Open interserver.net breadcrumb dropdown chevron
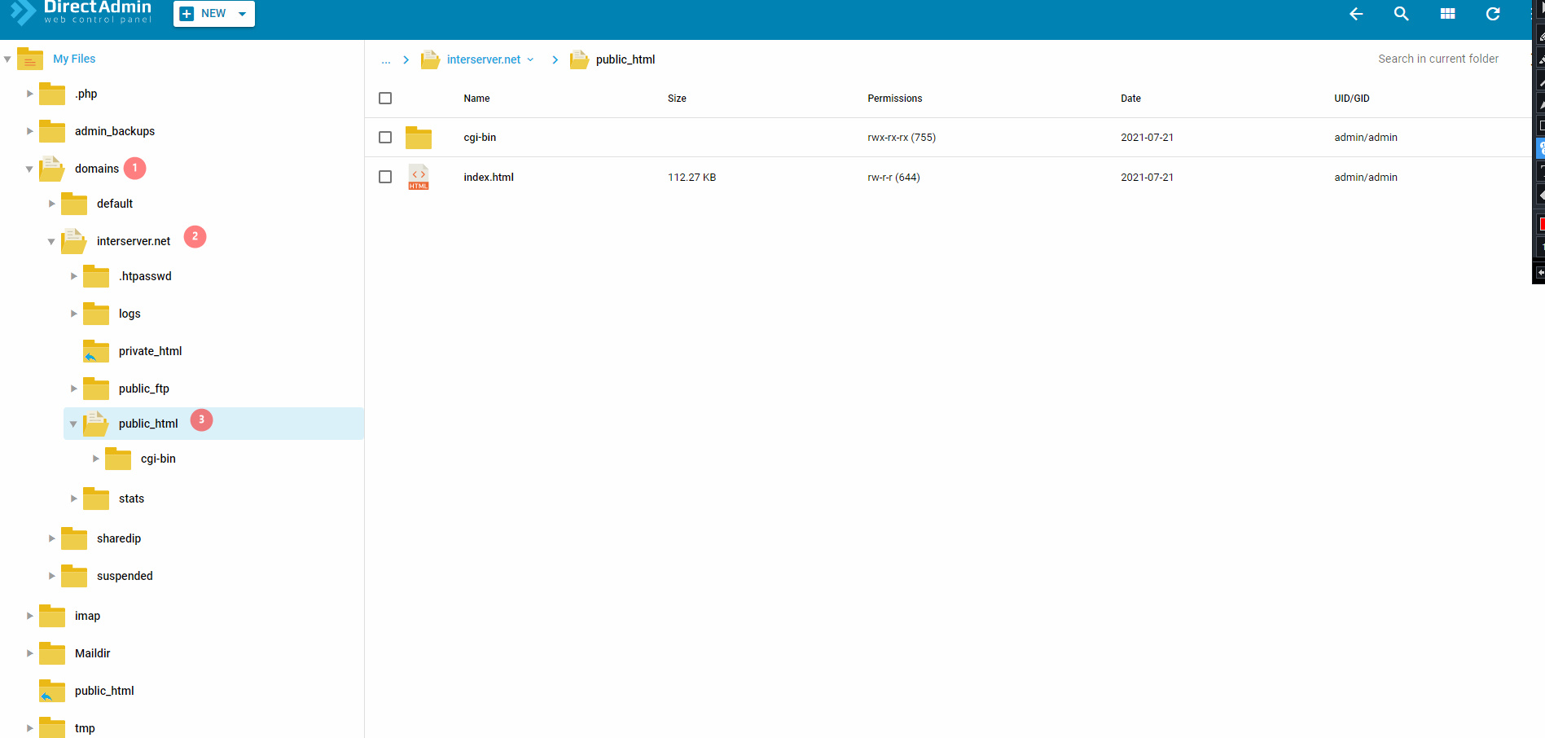The height and width of the screenshot is (738, 1545). [x=530, y=59]
